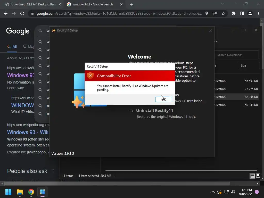Click OK in the Compatibility Error dialog

tap(163, 99)
